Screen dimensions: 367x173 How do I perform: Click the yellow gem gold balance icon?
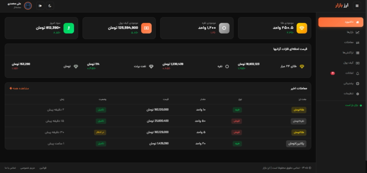point(302,28)
